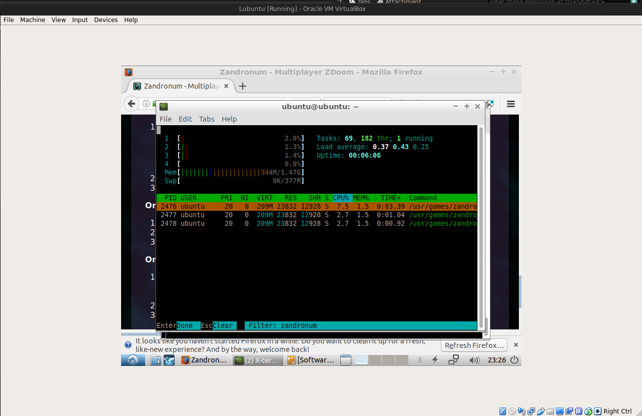Screen dimensions: 642x416
Task: Click the VirtualBox USB devices status icon
Action: point(540,411)
